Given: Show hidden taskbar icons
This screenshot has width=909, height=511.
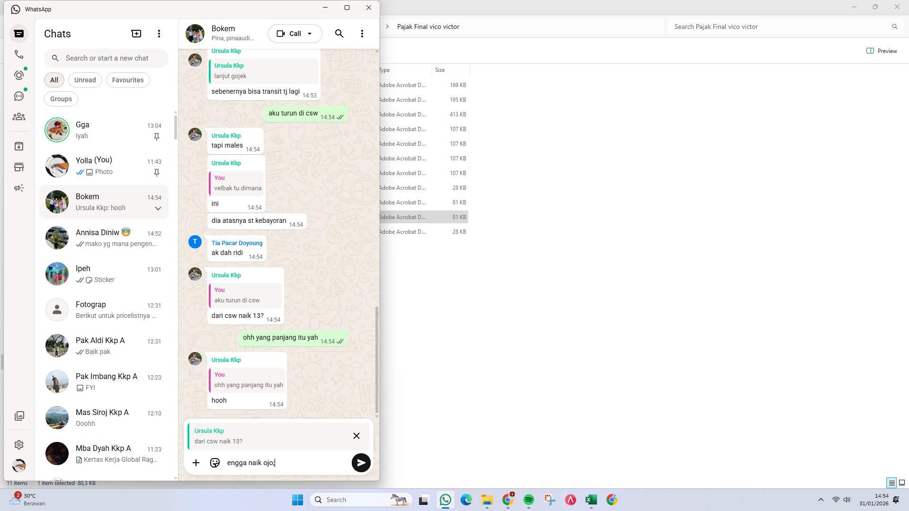Looking at the screenshot, I should tap(820, 499).
